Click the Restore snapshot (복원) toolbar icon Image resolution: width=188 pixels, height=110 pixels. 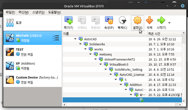tap(95, 20)
